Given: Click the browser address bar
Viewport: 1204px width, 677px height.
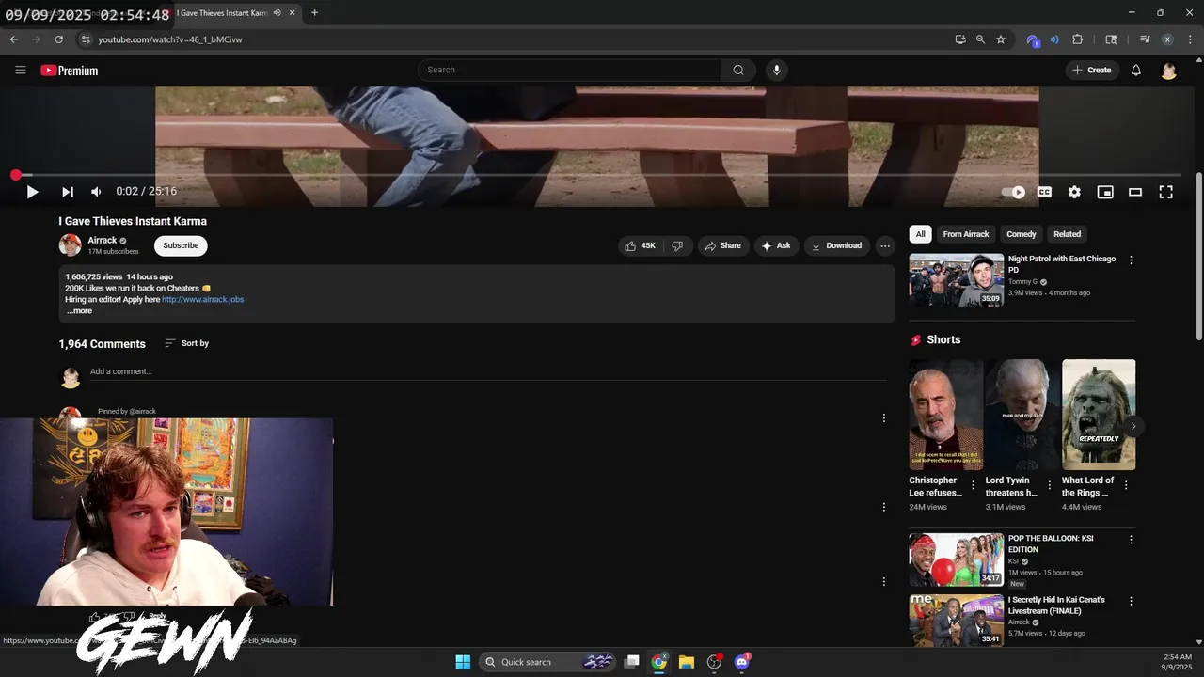Looking at the screenshot, I should click(508, 39).
